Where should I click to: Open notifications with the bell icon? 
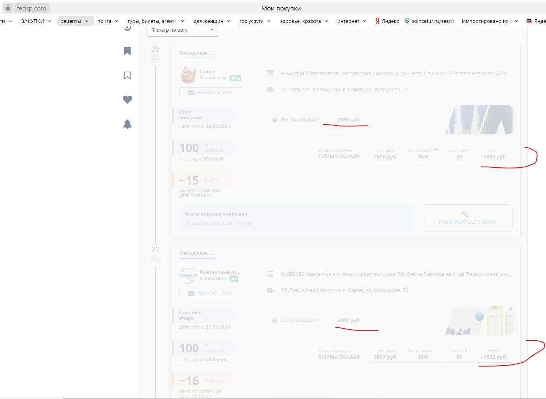(x=127, y=124)
